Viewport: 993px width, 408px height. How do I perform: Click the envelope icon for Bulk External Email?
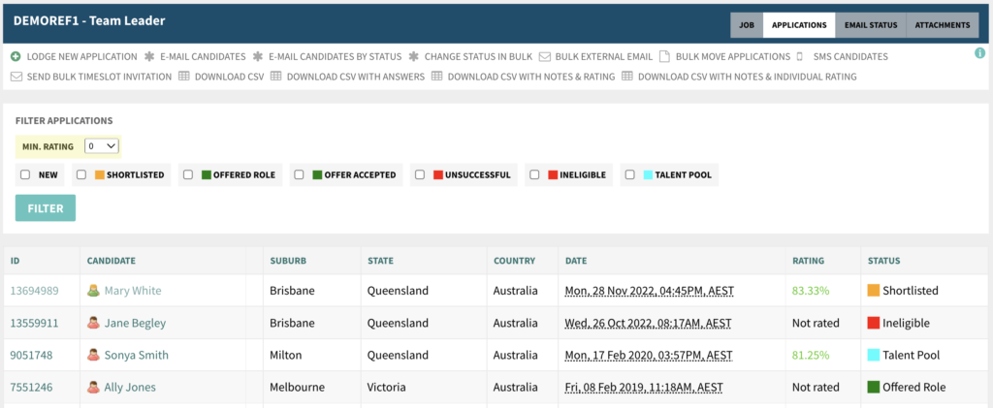(x=545, y=56)
